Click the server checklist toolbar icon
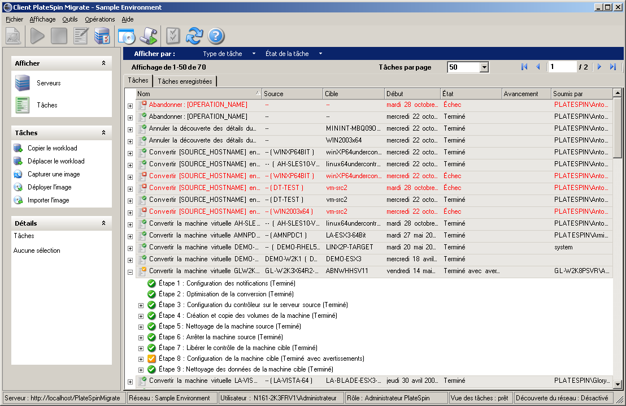626x406 pixels. pyautogui.click(x=102, y=36)
